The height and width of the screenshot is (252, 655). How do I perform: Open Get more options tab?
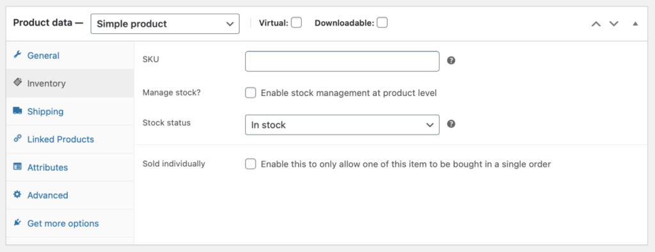[70, 223]
